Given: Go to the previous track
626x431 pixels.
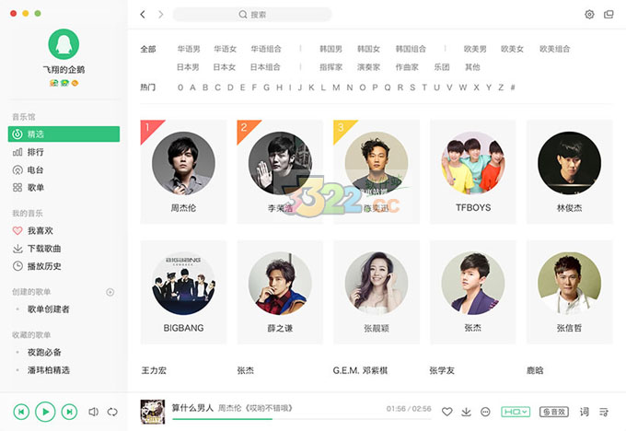Looking at the screenshot, I should point(21,412).
